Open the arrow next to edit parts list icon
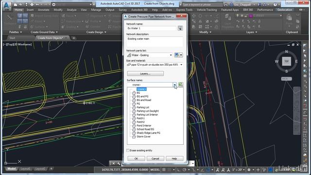 click(181, 55)
